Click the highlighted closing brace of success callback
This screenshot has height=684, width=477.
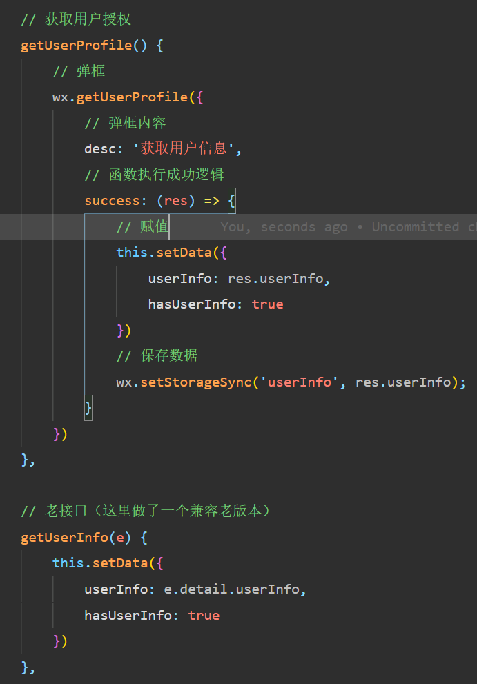(88, 408)
